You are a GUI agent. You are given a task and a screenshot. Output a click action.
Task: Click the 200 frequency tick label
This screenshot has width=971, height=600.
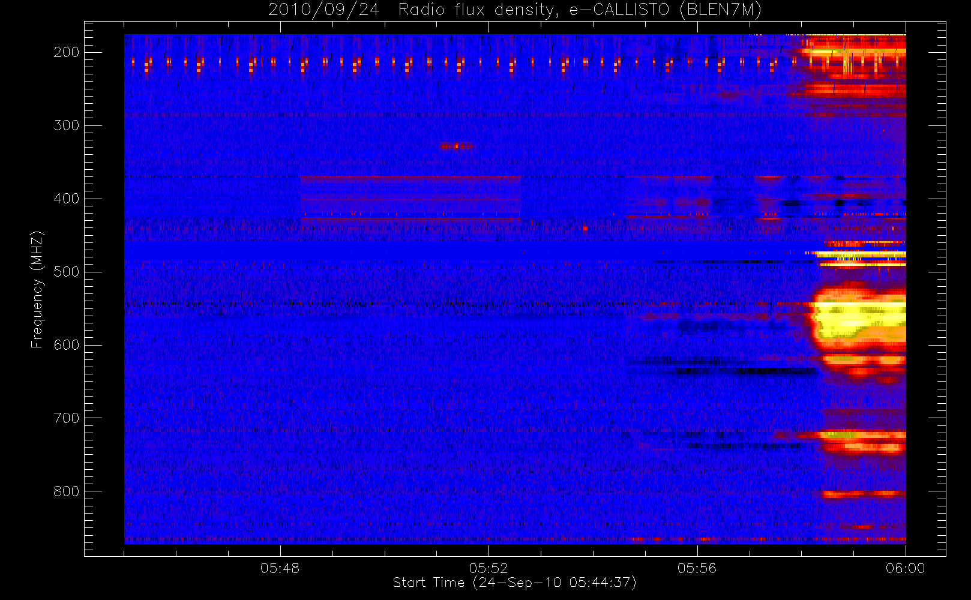[x=67, y=52]
